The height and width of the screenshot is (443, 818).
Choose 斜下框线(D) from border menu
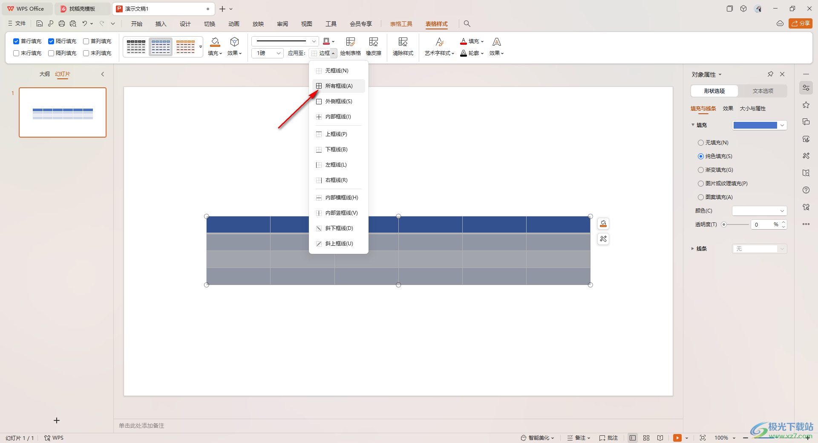(339, 228)
